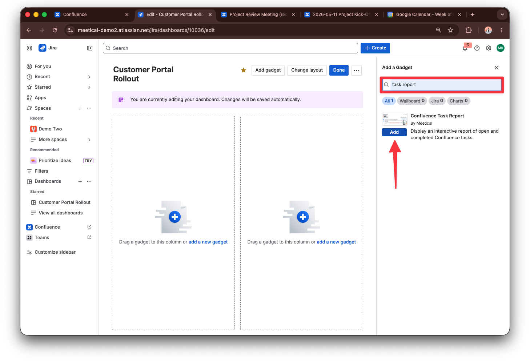Close the Add a Gadget panel

[x=497, y=68]
